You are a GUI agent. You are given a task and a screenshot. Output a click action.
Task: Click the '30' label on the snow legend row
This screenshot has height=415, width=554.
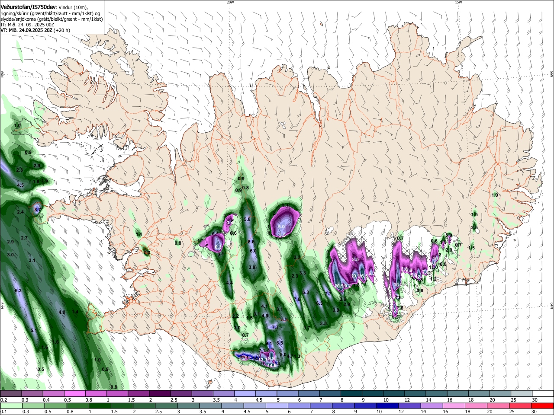point(535,399)
